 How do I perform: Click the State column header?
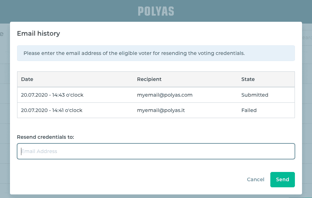coord(248,79)
